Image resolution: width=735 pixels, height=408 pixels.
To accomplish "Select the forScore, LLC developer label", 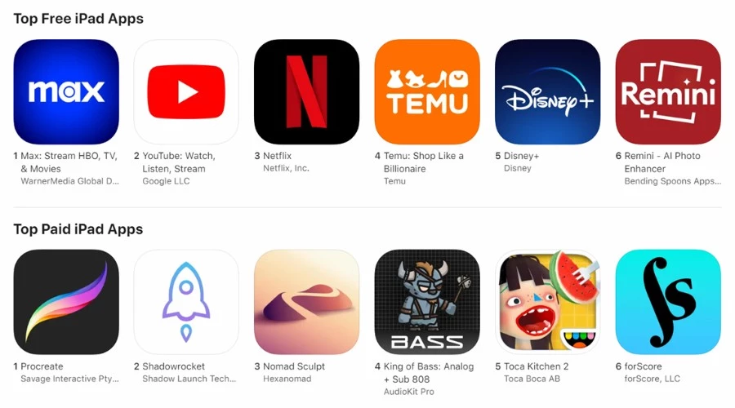I will tap(652, 379).
